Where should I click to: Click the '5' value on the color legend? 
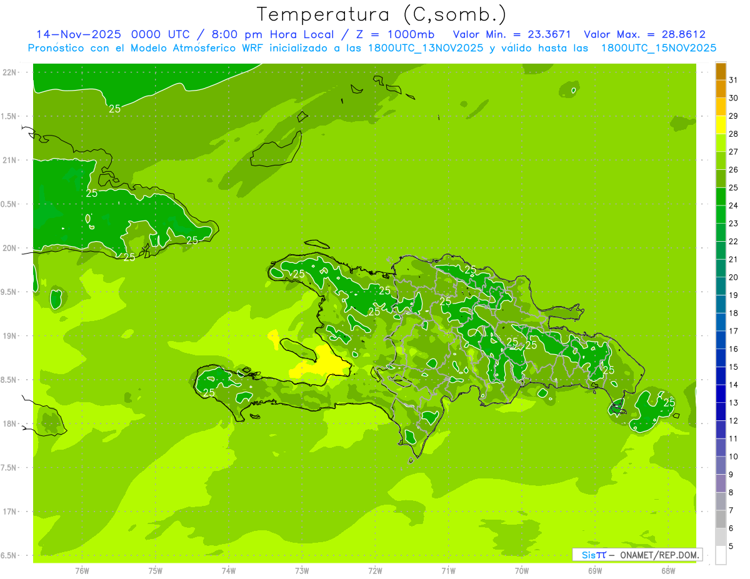pyautogui.click(x=731, y=546)
